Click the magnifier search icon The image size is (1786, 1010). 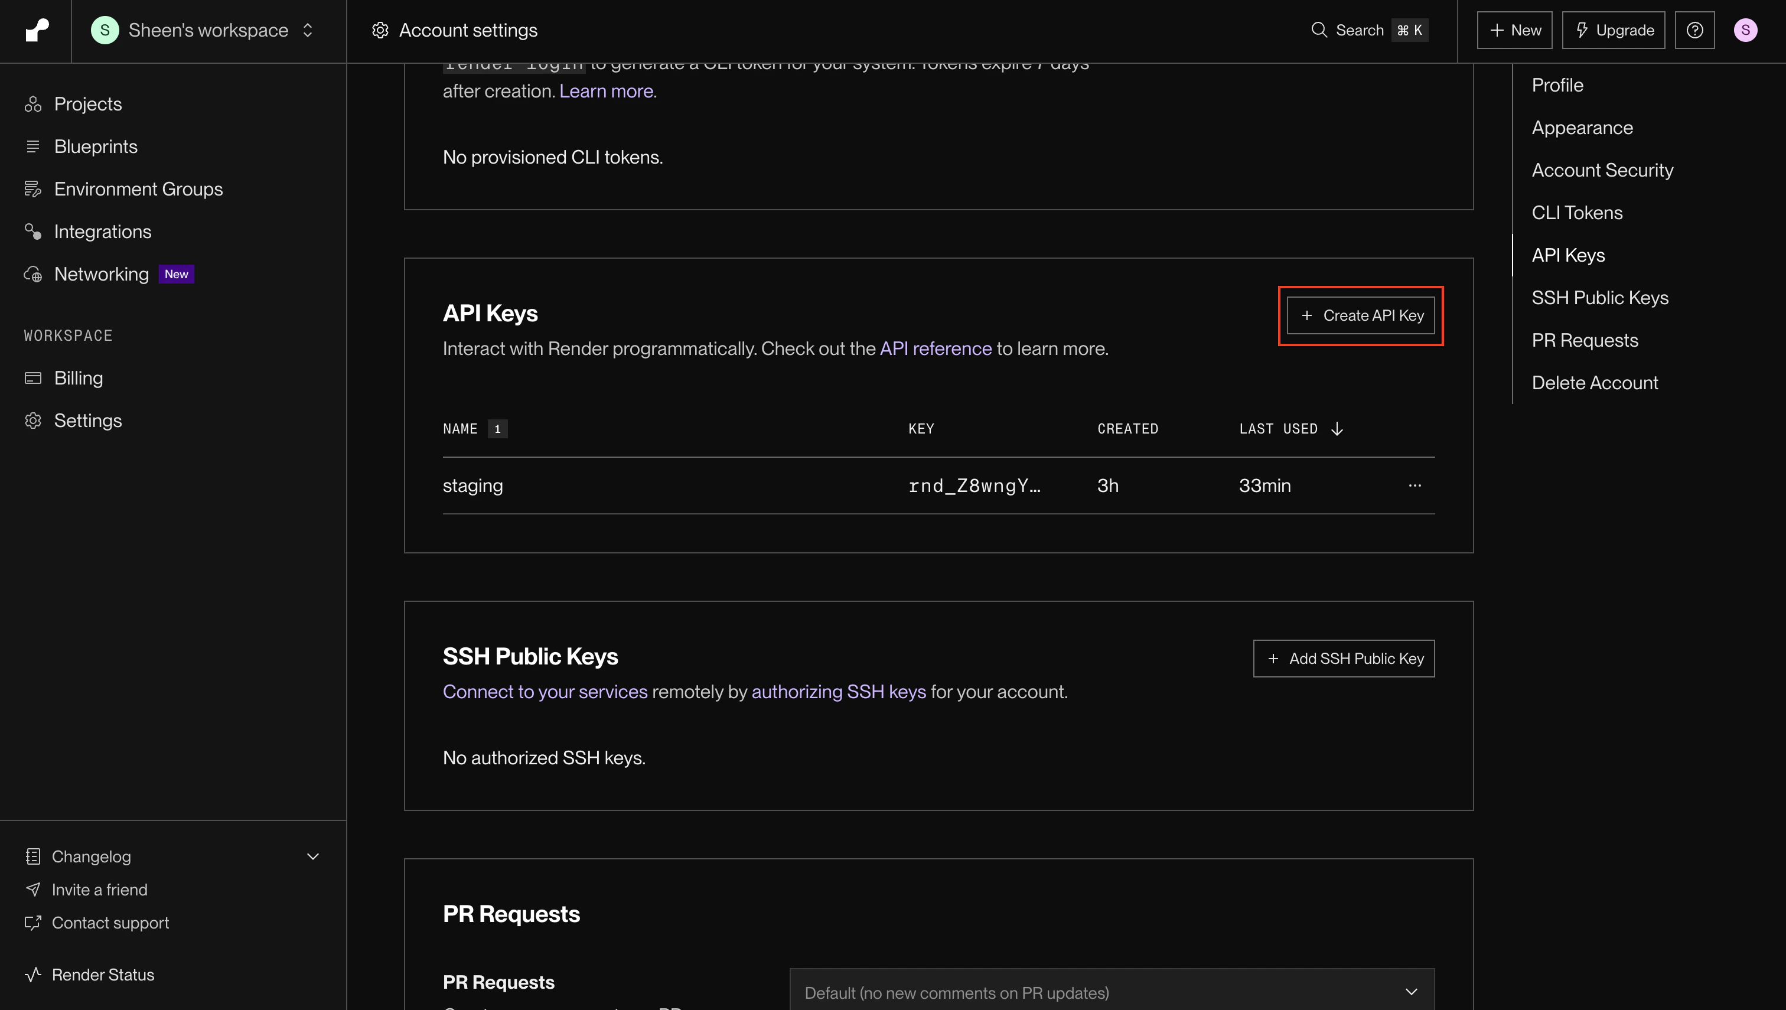point(1318,30)
